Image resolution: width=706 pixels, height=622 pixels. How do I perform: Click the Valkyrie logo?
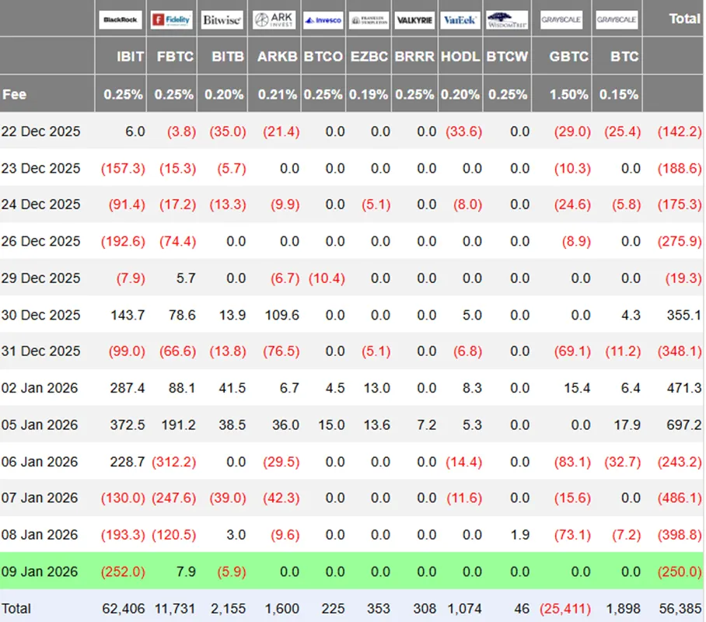(x=414, y=20)
